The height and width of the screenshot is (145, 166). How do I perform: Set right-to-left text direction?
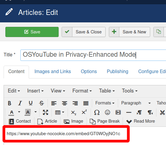[x=150, y=112]
